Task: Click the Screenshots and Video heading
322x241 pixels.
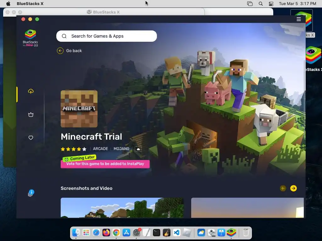Action: (86, 188)
